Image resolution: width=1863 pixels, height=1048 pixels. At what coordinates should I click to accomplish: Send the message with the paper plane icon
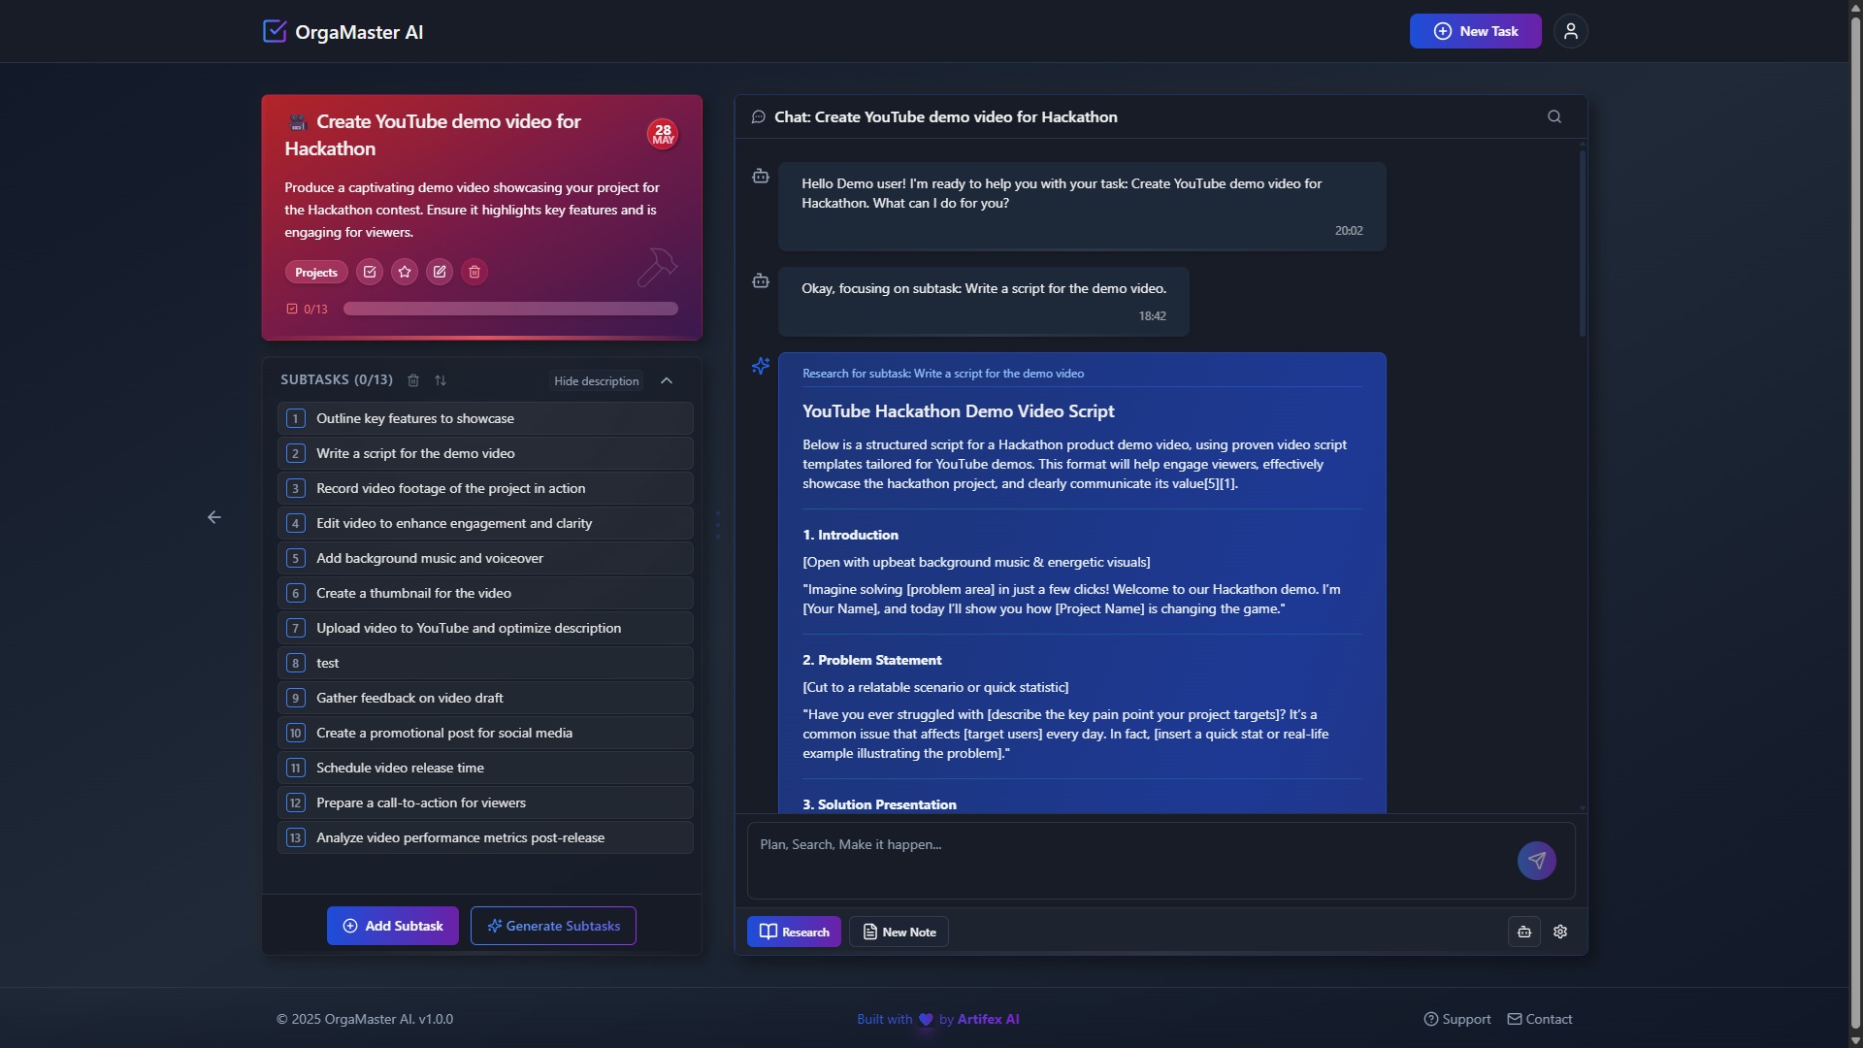[1536, 861]
